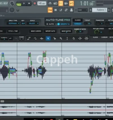Click the arrow auto-scroll icon
Viewport: 113px width, 120px height.
coord(55,10)
